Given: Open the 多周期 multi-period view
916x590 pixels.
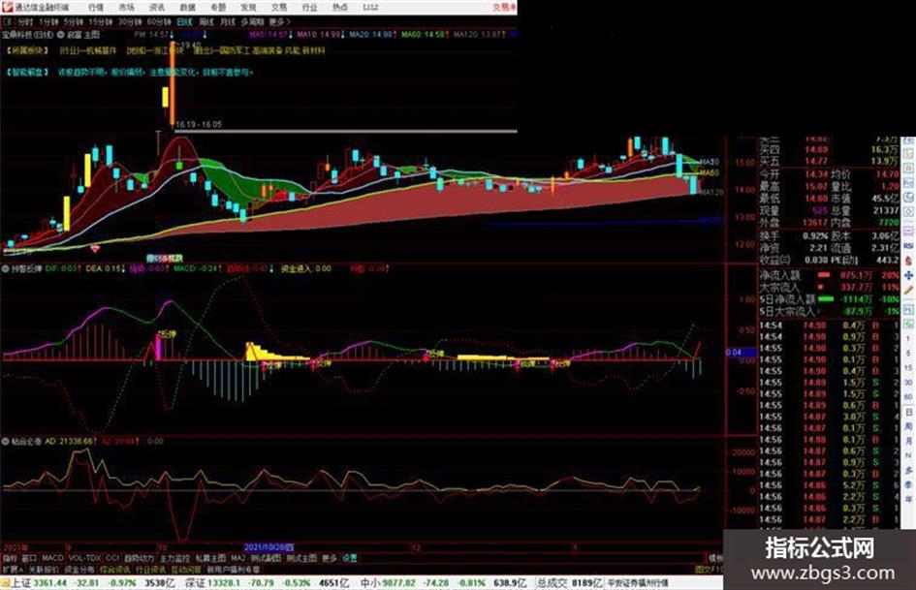Looking at the screenshot, I should [x=252, y=22].
